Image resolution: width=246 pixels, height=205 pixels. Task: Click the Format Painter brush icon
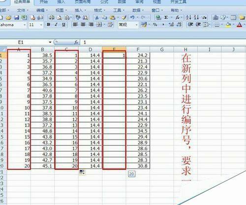(124, 17)
